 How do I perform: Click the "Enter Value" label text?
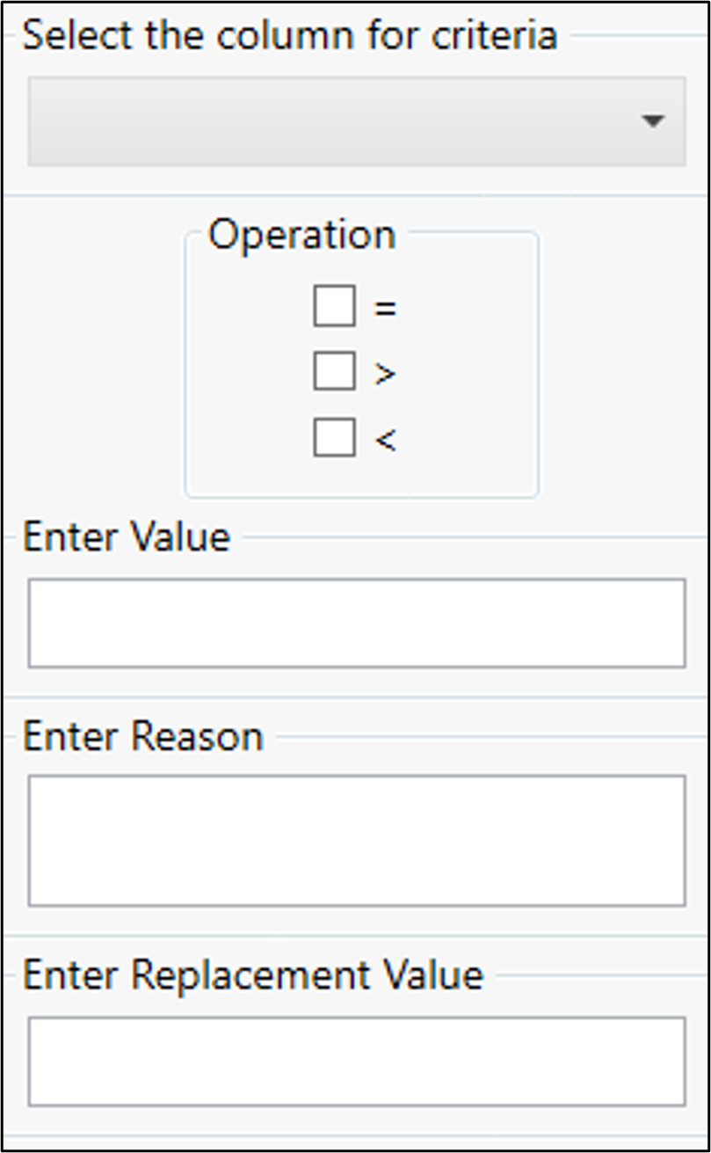(x=127, y=536)
